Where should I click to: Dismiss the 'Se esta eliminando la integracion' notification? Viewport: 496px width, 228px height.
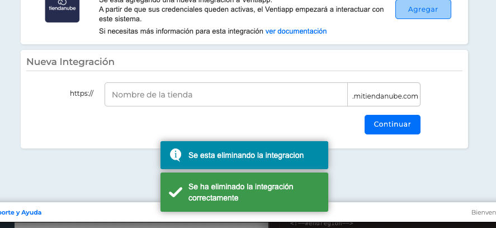[244, 155]
